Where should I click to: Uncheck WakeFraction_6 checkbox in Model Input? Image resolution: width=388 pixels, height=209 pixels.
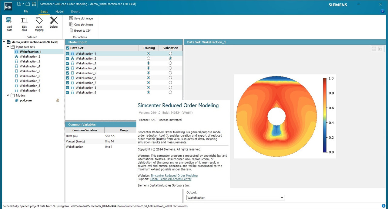68,78
